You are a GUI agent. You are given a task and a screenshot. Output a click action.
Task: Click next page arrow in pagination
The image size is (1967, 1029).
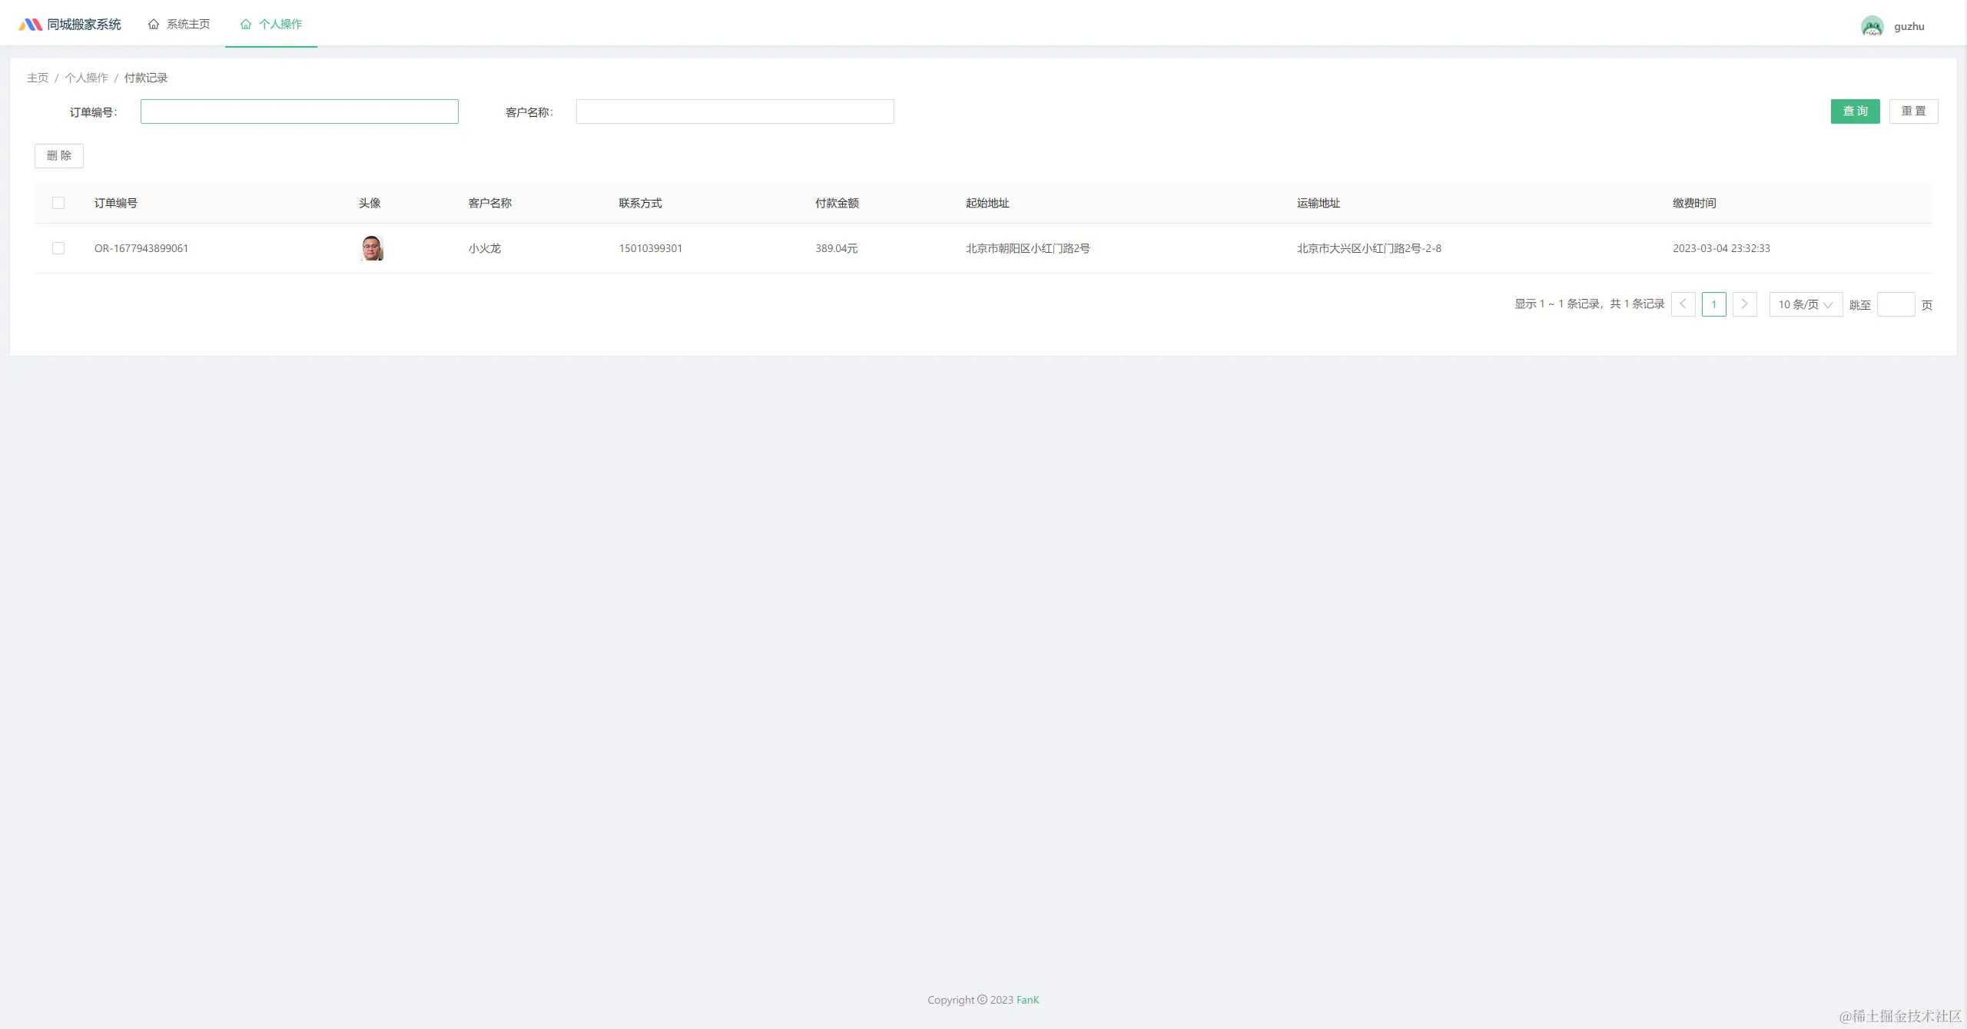coord(1744,304)
